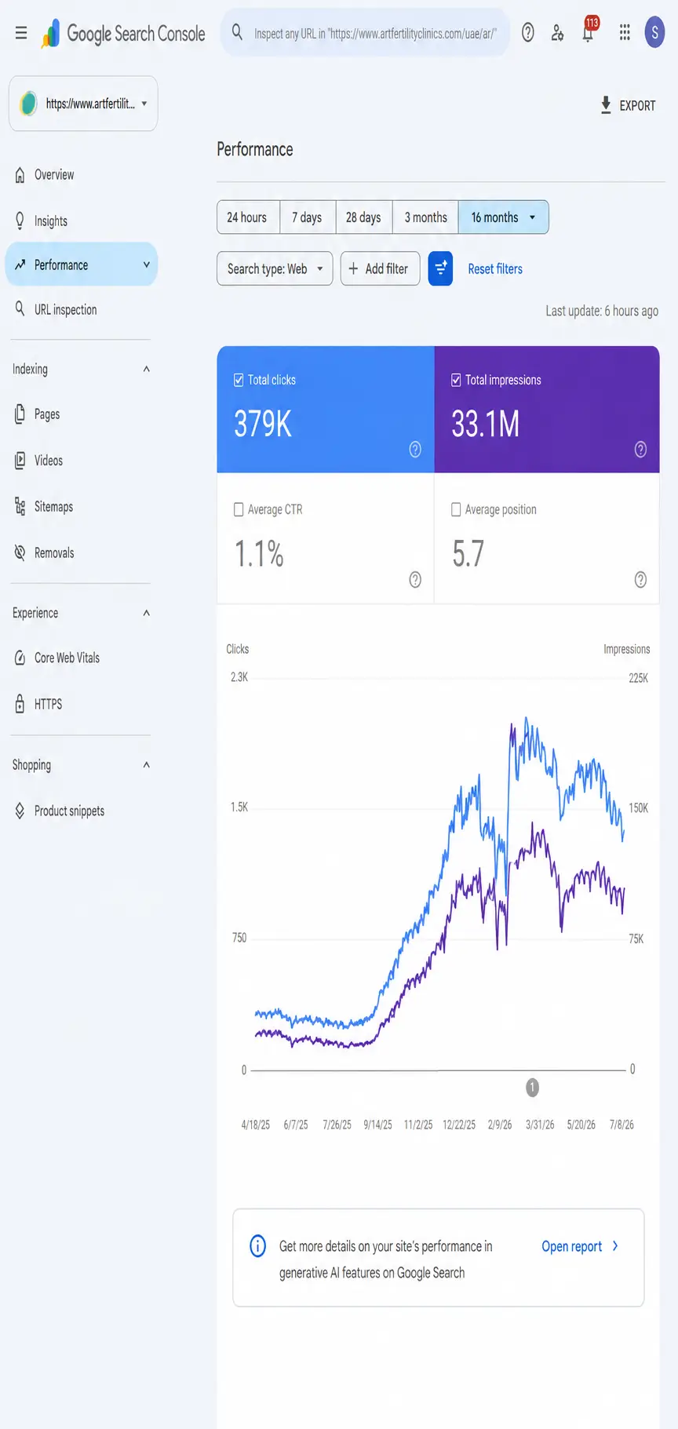Open the 16 months date range dropdown arrow
The image size is (678, 1429).
click(x=532, y=217)
